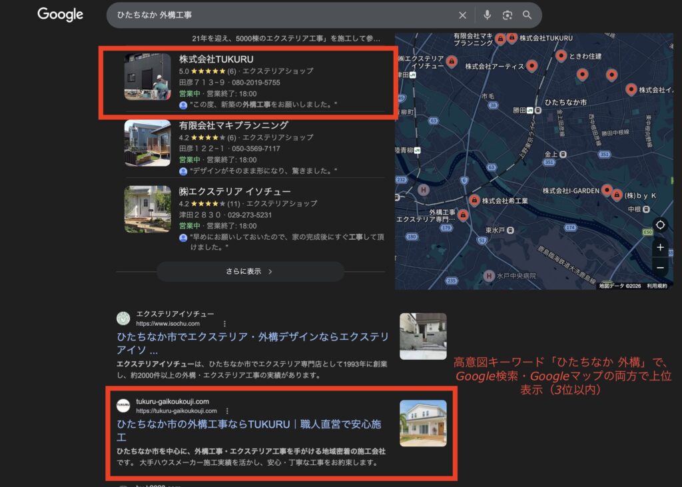Open エクステリアイソチュー result title link
682x487 pixels.
[252, 343]
